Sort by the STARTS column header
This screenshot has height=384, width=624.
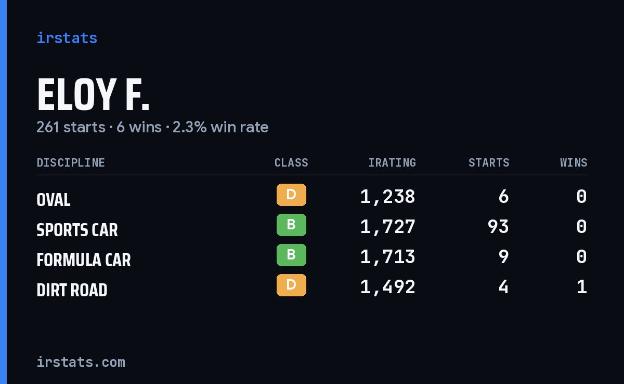pyautogui.click(x=489, y=162)
